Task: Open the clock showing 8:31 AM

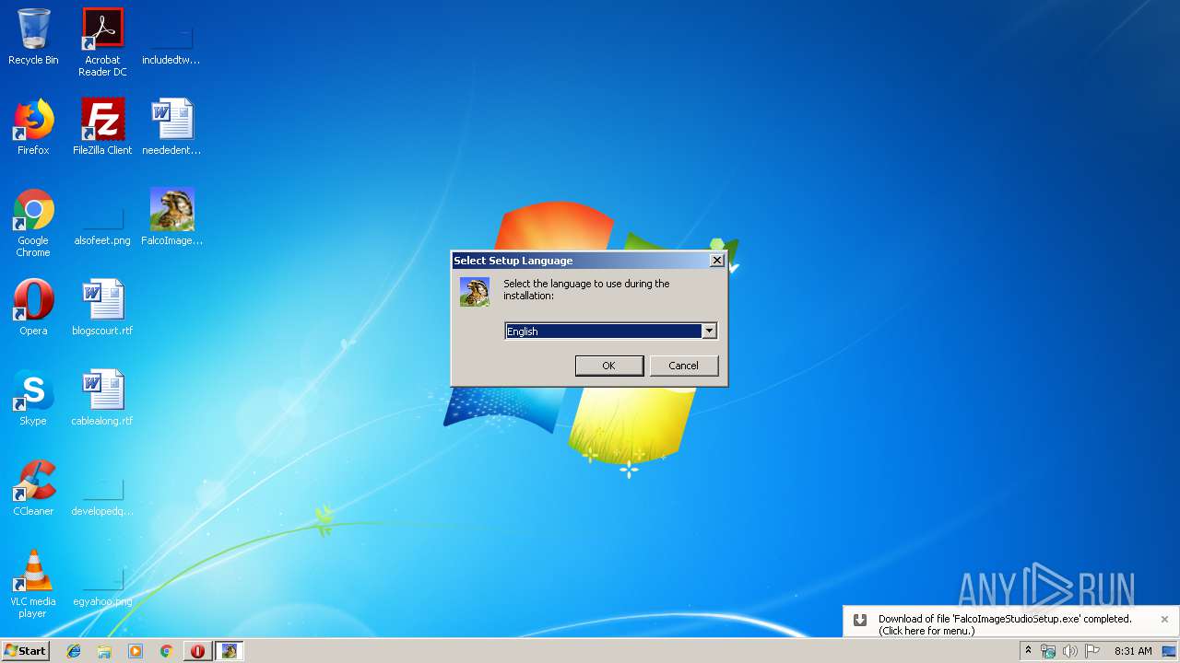Action: pos(1133,651)
